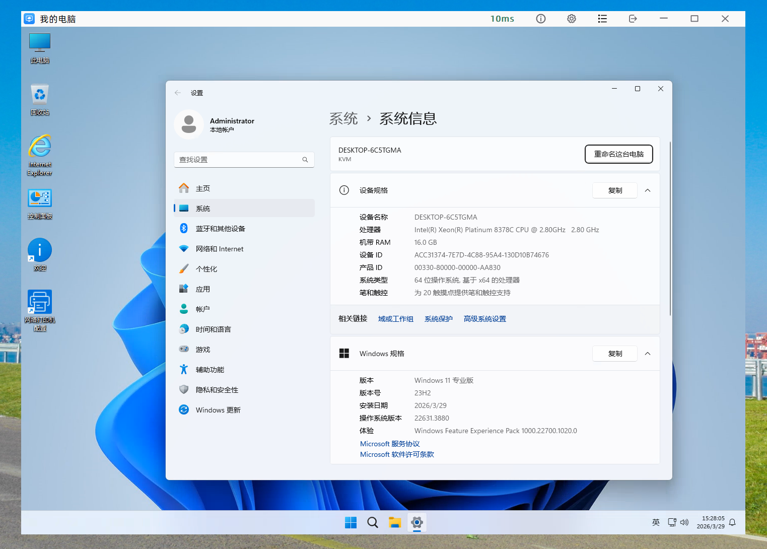This screenshot has width=767, height=549.
Task: Select 帐户 in the sidebar
Action: point(244,309)
